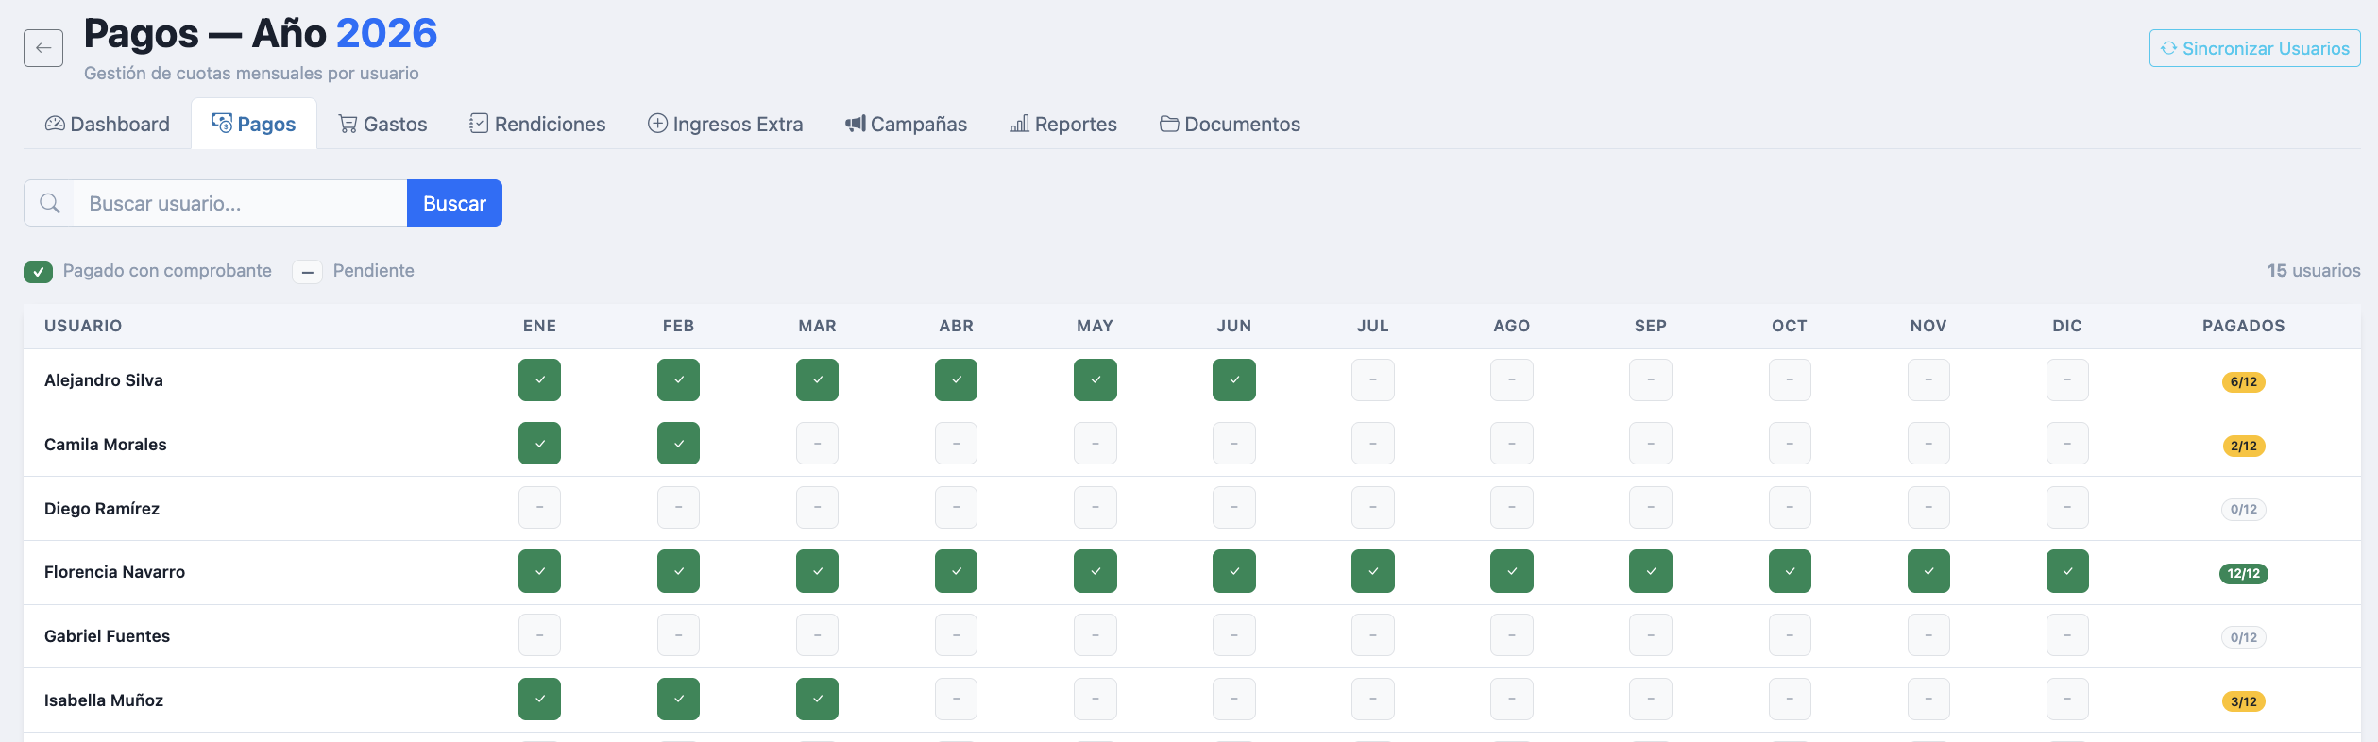Open the Dashboard tab
This screenshot has height=742, width=2378.
coord(108,124)
